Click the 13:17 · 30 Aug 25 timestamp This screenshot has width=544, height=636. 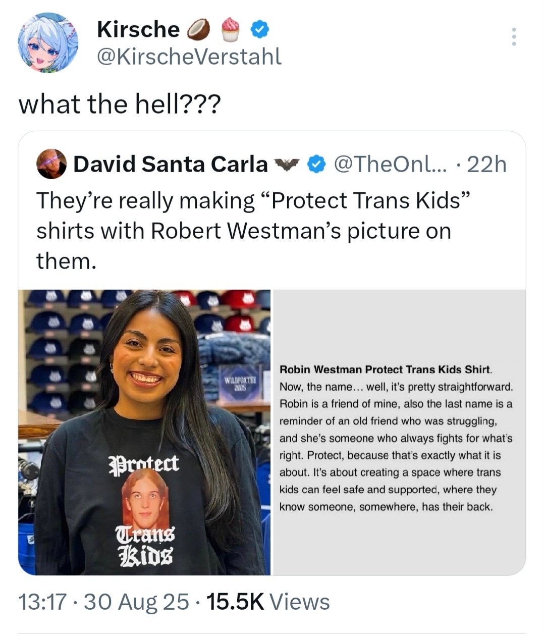pos(103,602)
